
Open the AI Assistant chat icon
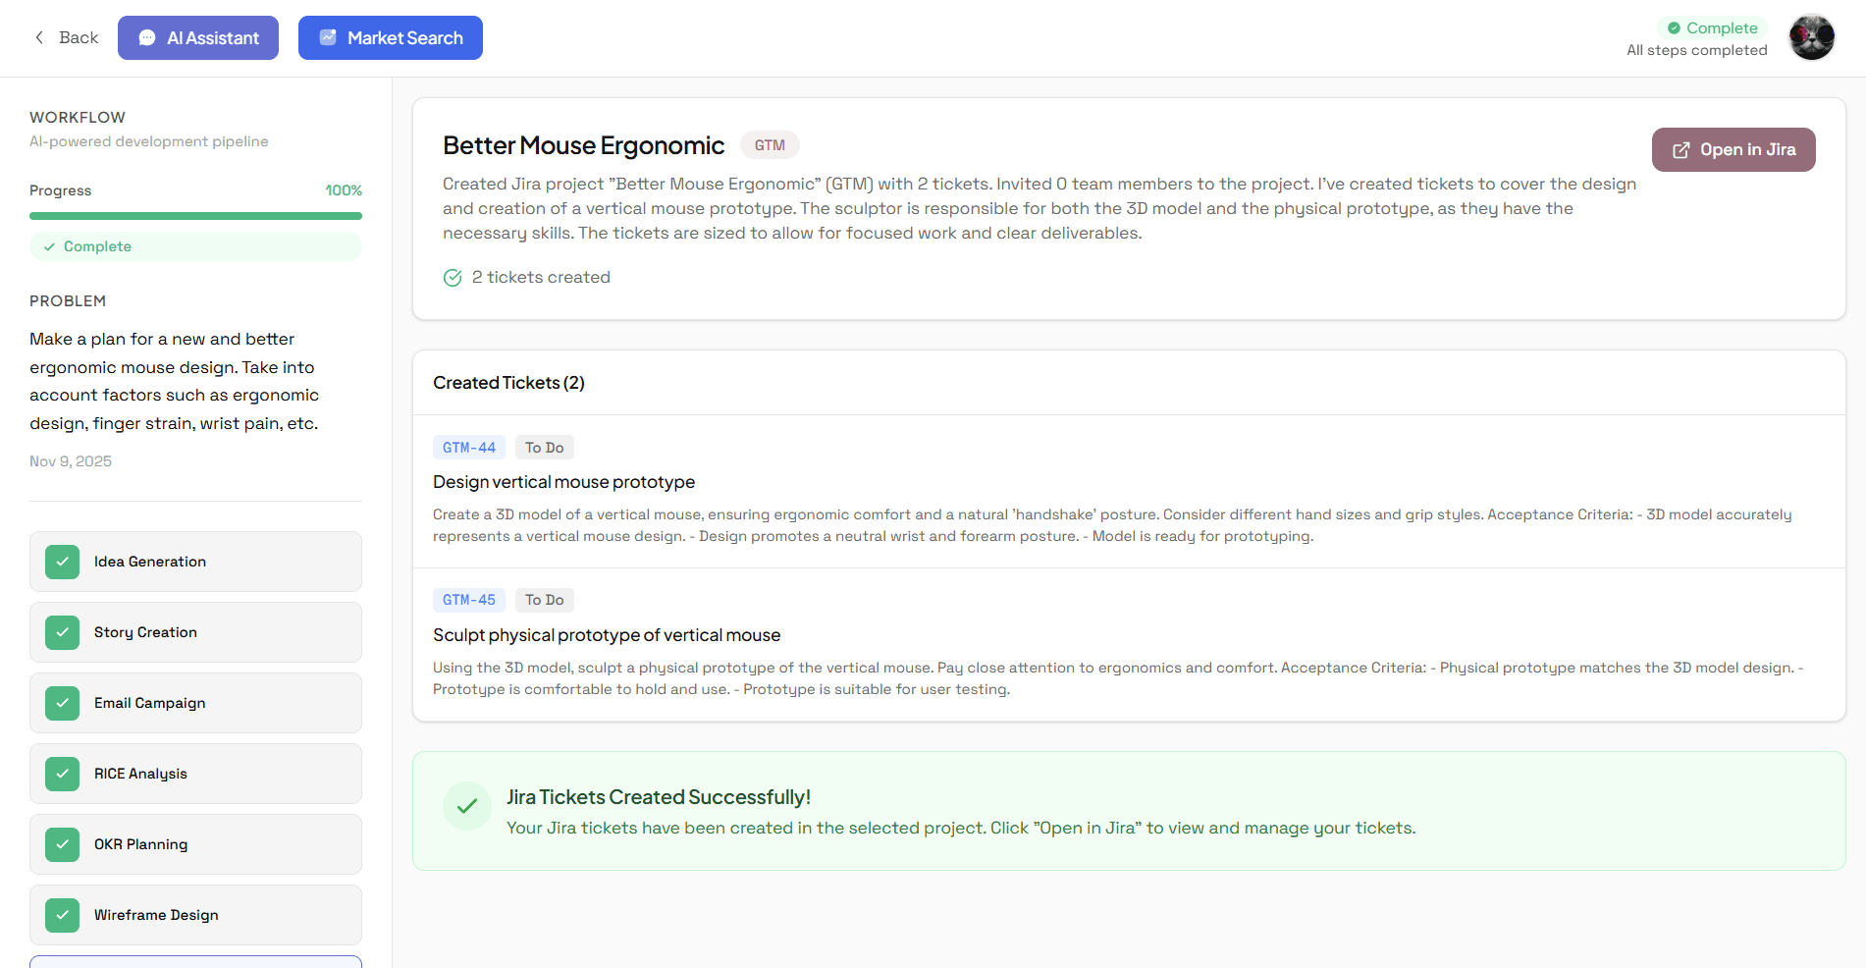(147, 37)
